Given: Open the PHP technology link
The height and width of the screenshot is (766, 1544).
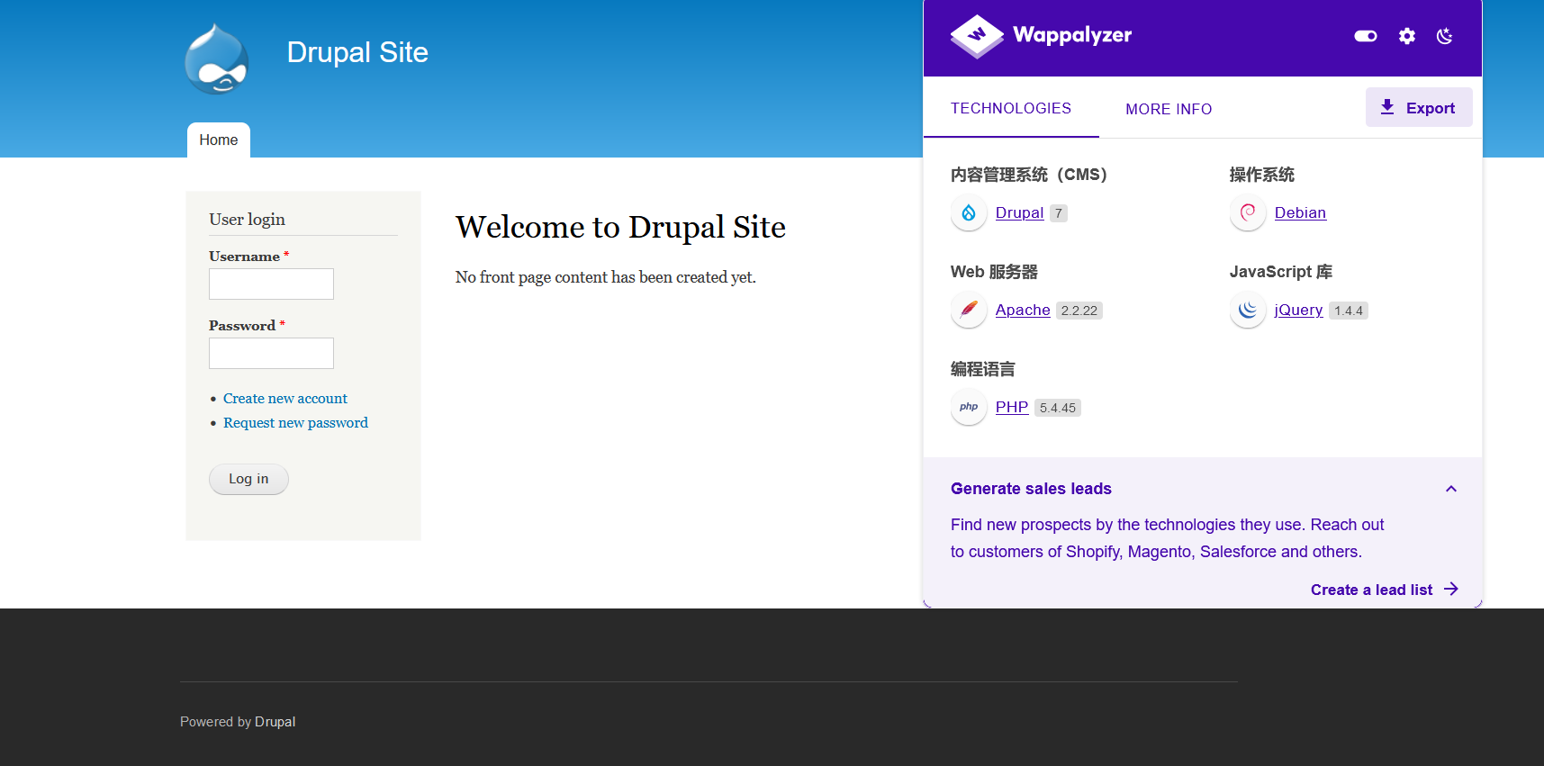Looking at the screenshot, I should 1012,408.
